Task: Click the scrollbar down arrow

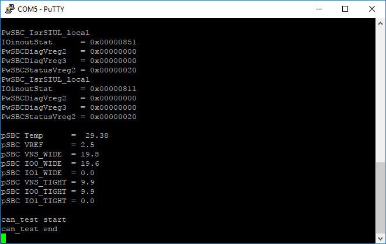Action: point(380,238)
